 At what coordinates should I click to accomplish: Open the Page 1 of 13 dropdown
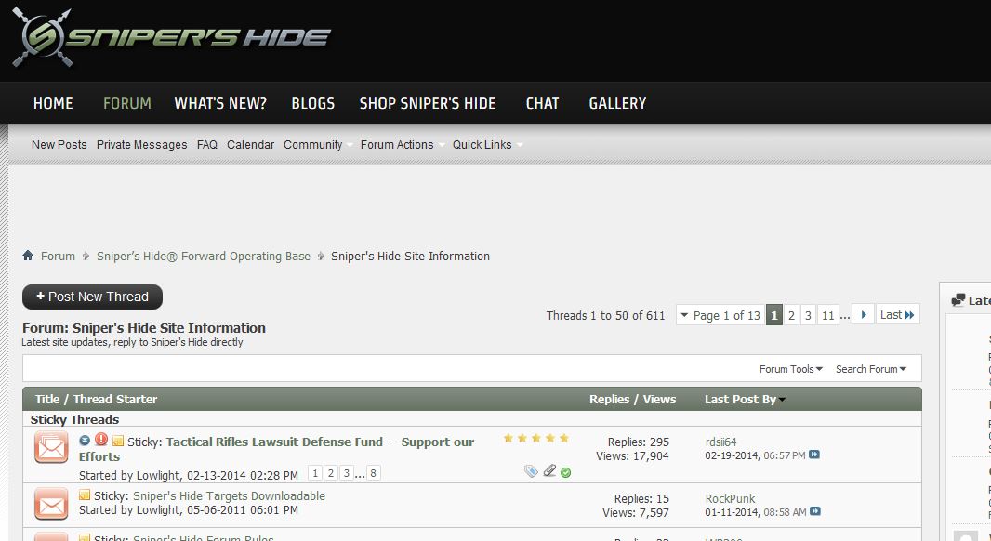click(720, 315)
